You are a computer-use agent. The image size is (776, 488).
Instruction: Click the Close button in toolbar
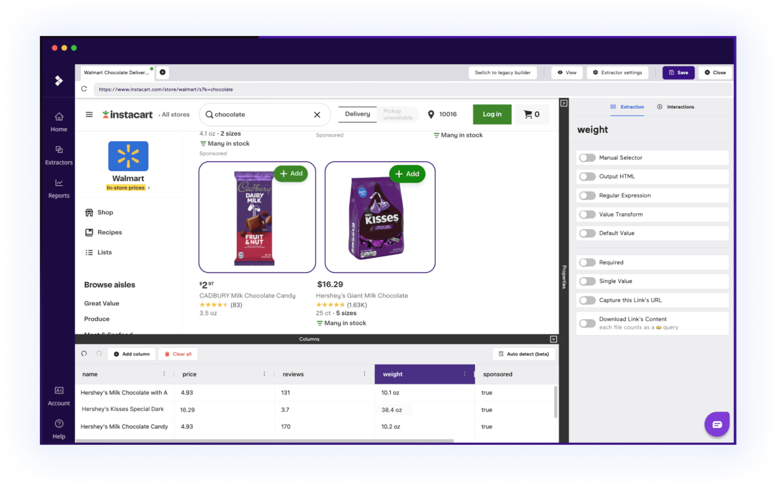[715, 73]
